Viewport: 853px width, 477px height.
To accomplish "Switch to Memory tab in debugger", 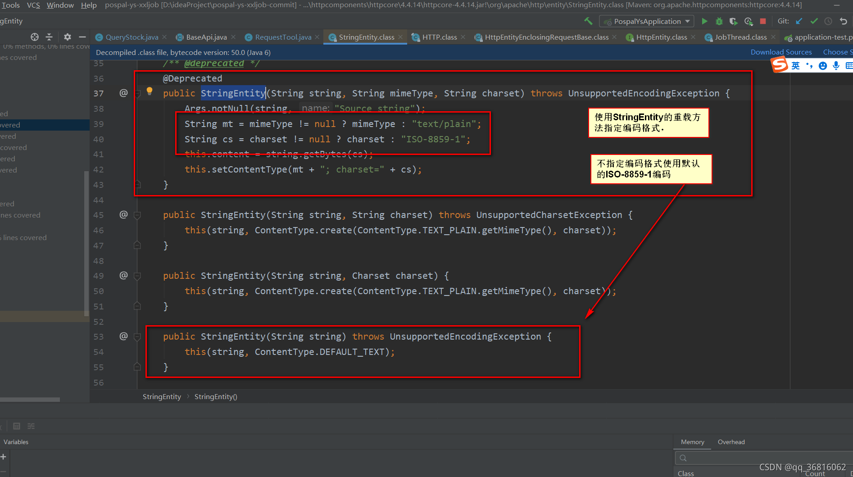I will (692, 442).
